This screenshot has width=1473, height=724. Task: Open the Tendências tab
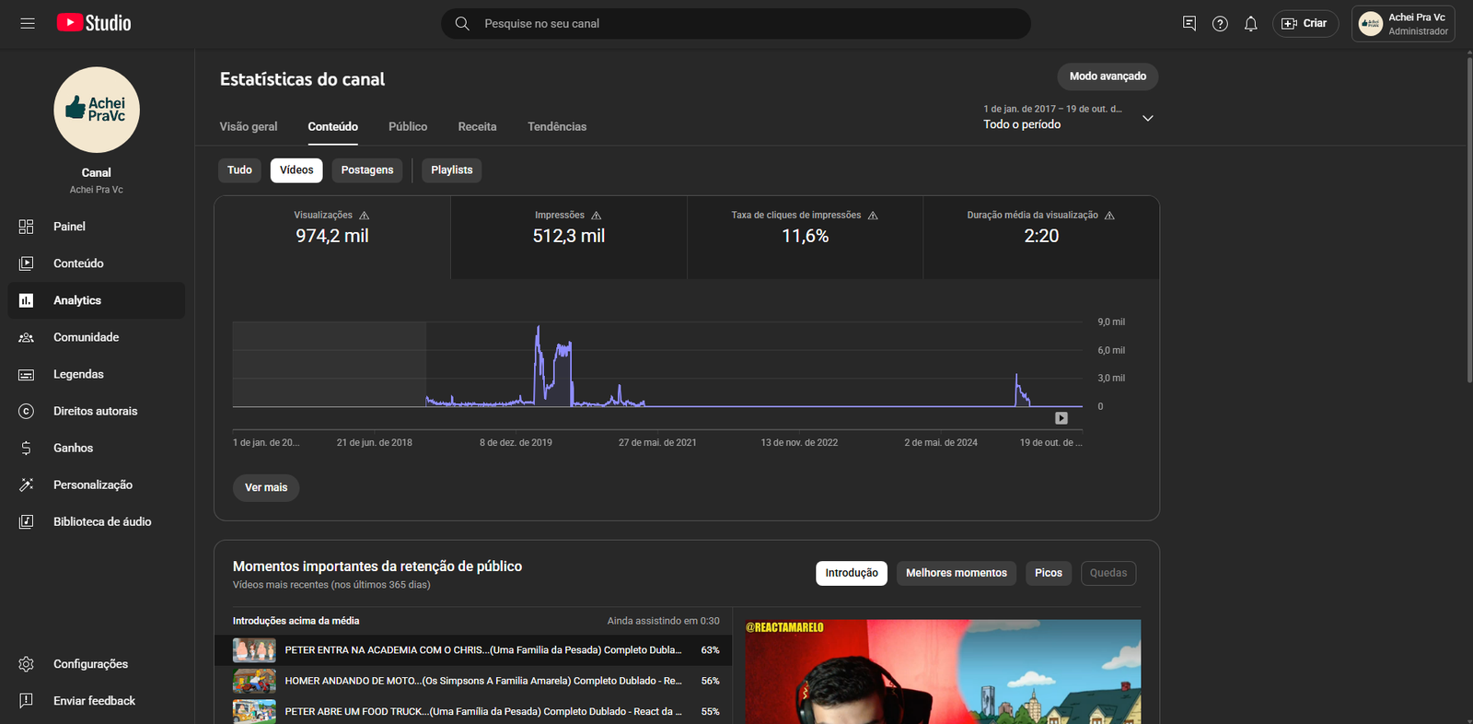(x=557, y=126)
